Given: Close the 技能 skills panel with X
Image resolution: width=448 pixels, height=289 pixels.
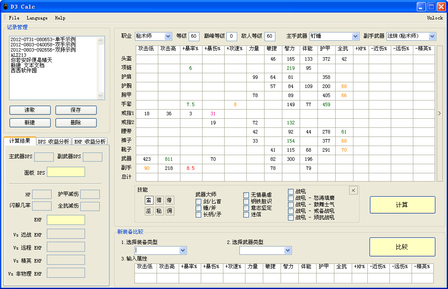Looking at the screenshot, I should 353,190.
